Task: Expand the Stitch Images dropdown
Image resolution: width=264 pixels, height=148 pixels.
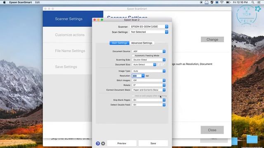Action: 149,81
